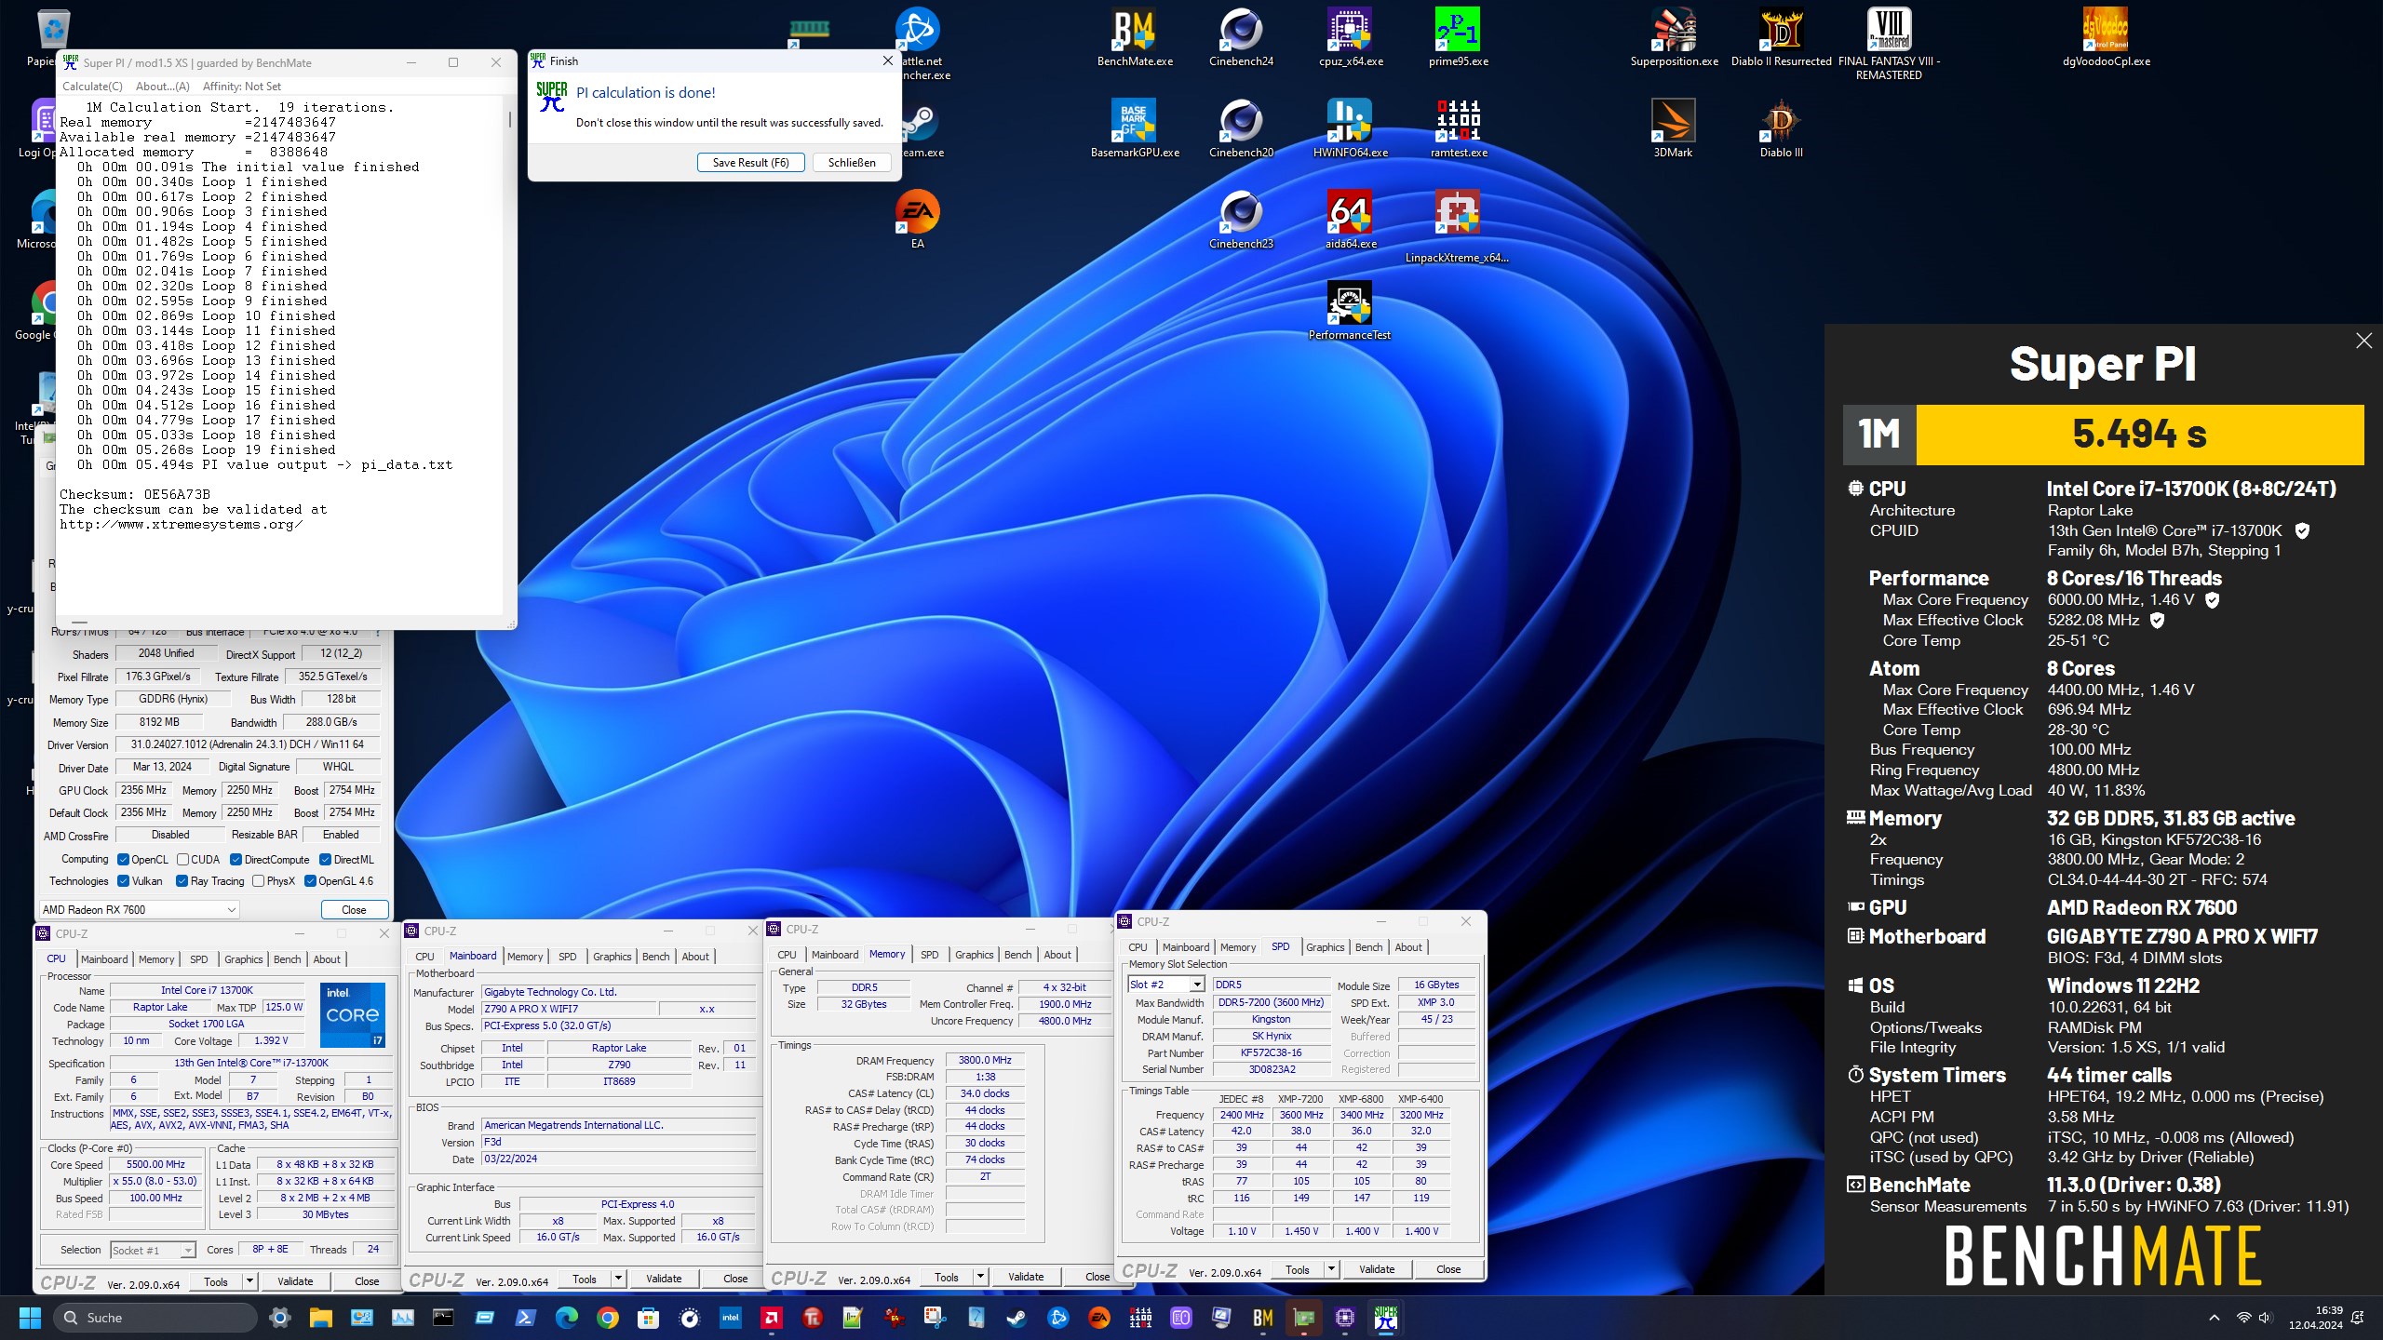Open File Explorer in taskbar

click(321, 1318)
